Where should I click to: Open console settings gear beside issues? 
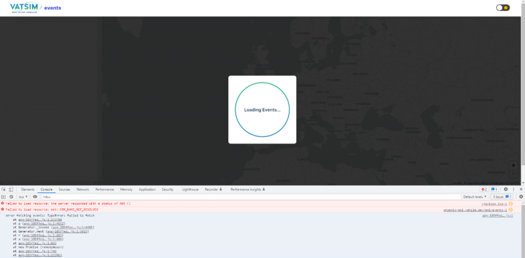521,197
